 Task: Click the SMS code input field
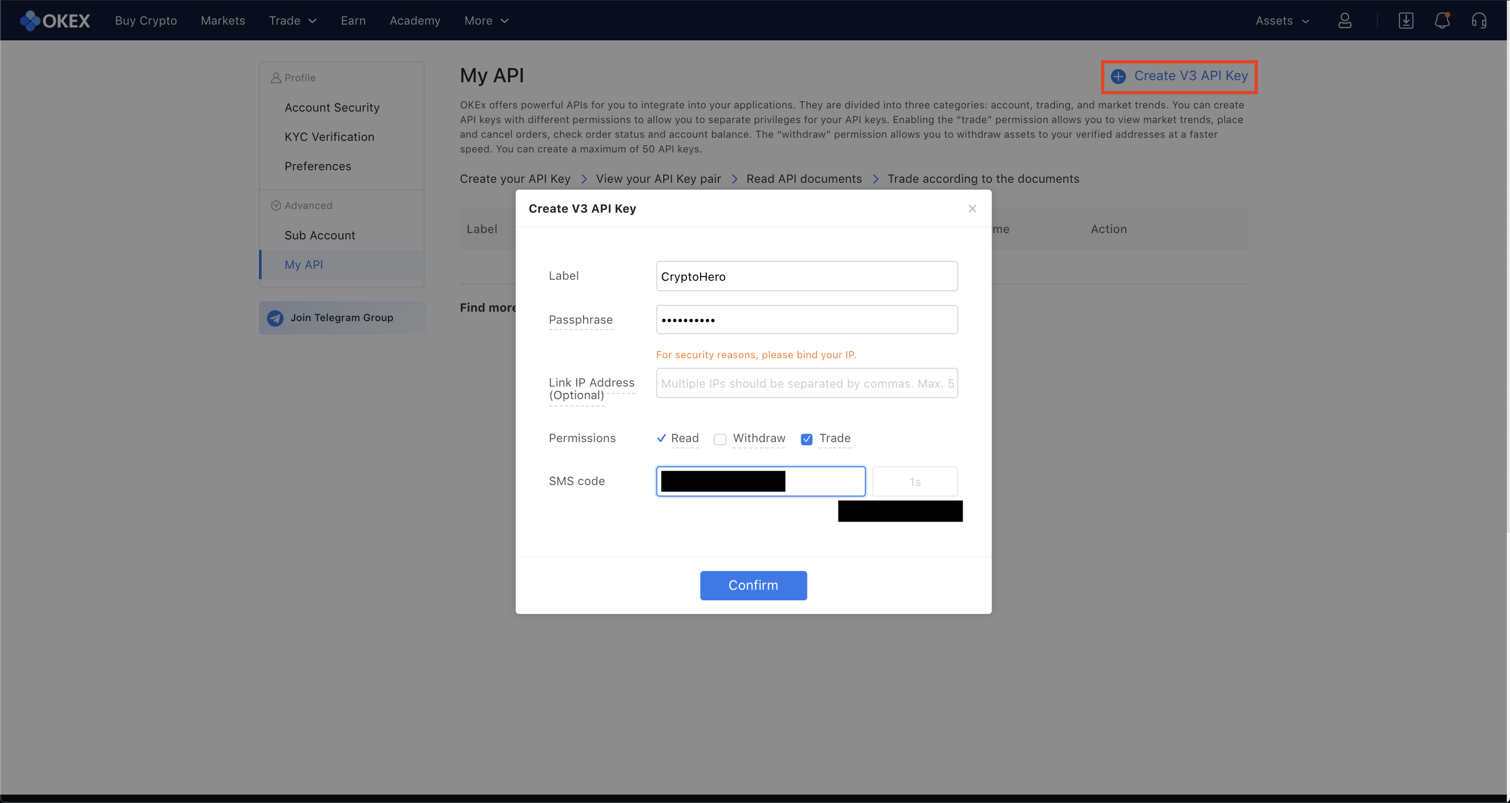coord(760,481)
